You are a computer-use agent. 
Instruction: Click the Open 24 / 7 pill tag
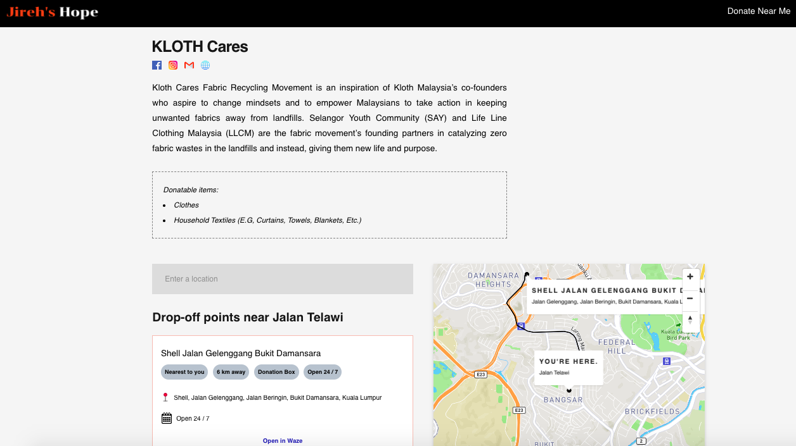click(323, 372)
